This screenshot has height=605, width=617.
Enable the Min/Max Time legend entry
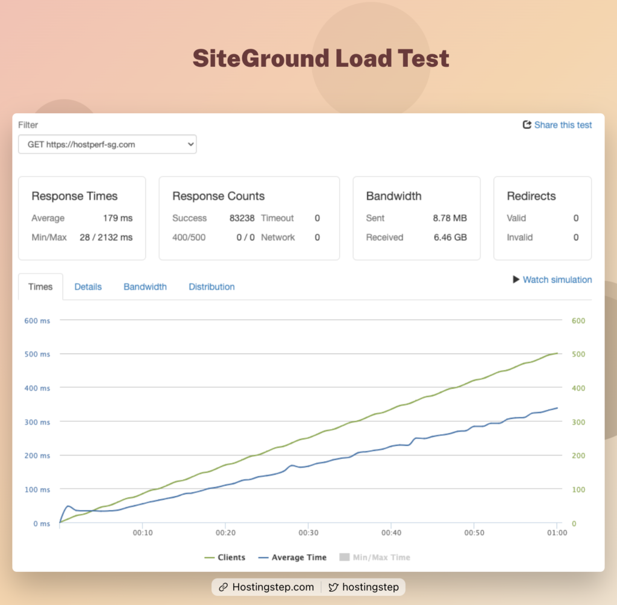pyautogui.click(x=375, y=557)
